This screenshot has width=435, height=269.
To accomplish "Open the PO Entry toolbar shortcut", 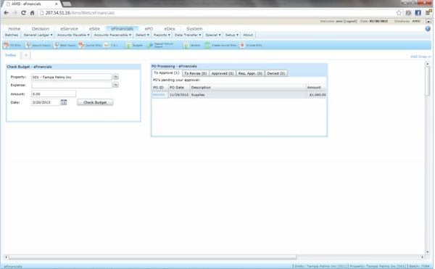I will click(x=12, y=45).
